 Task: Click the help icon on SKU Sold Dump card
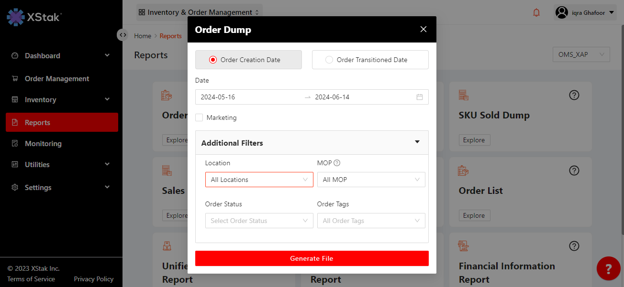coord(574,95)
